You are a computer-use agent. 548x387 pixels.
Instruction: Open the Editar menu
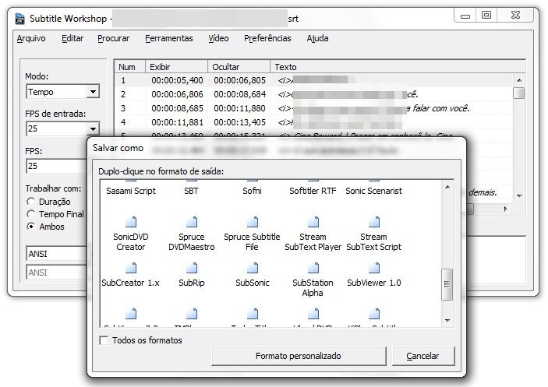click(72, 38)
